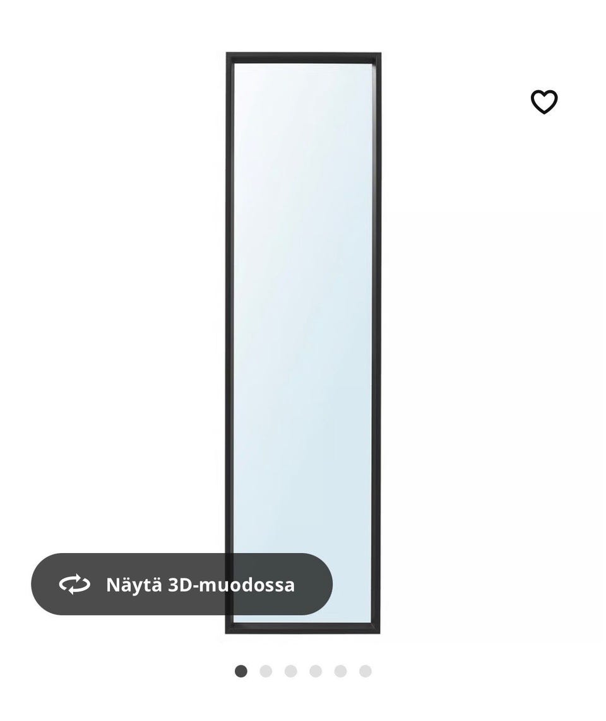The height and width of the screenshot is (721, 606).
Task: Switch to fifth image carousel dot
Action: click(340, 671)
